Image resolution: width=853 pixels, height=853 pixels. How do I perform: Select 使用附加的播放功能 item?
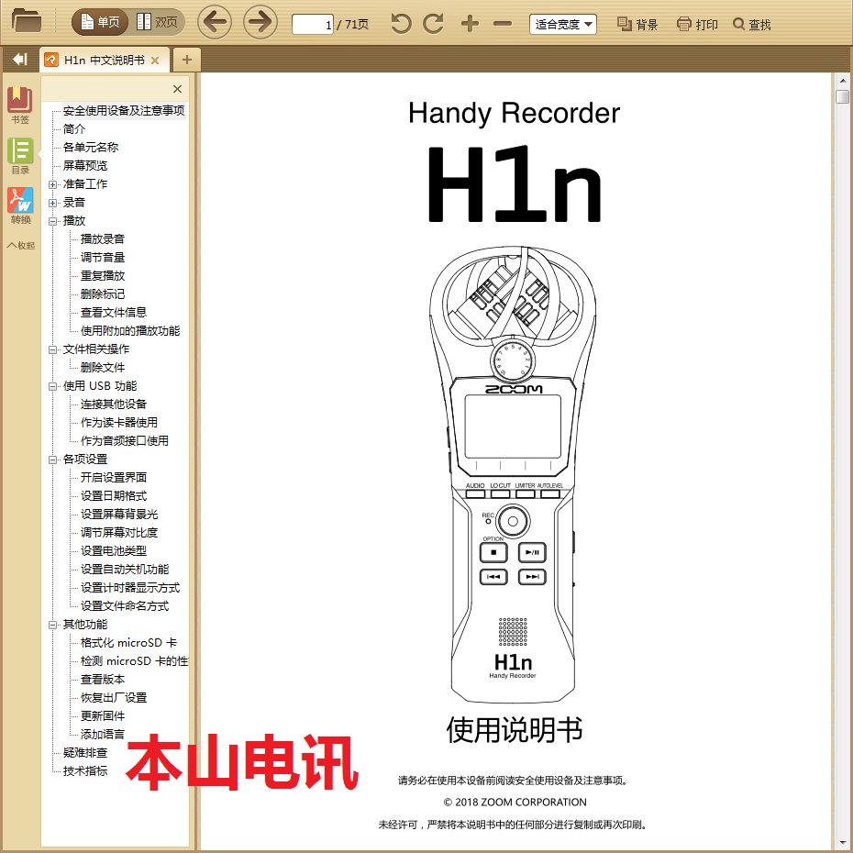point(130,331)
